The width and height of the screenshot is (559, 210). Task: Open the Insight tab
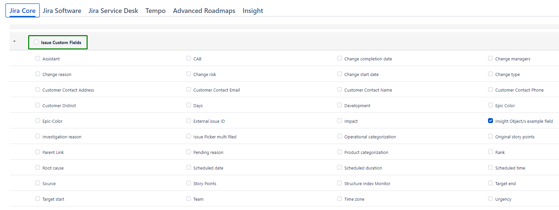(252, 11)
